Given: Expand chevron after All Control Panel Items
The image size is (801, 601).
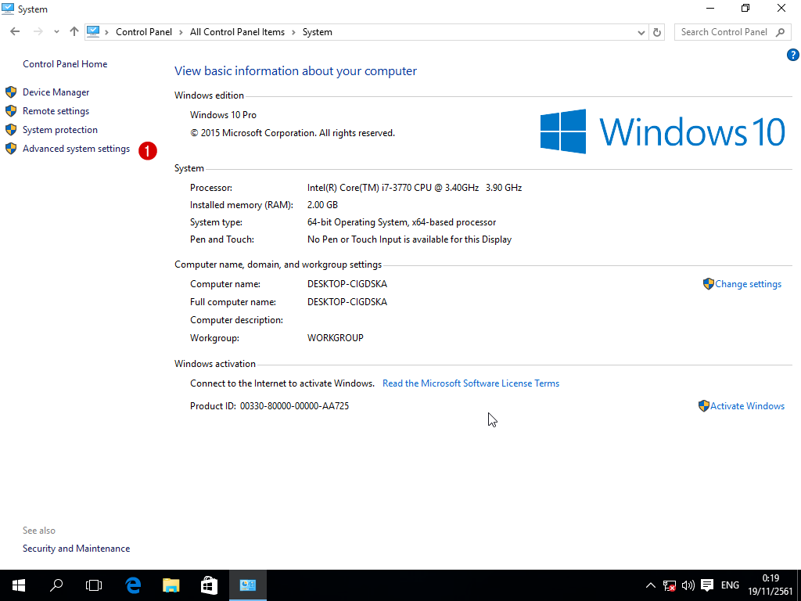Looking at the screenshot, I should pos(294,32).
